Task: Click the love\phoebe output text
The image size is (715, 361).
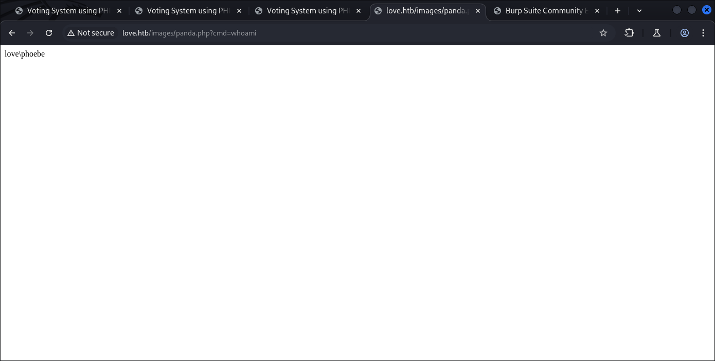Action: point(25,54)
